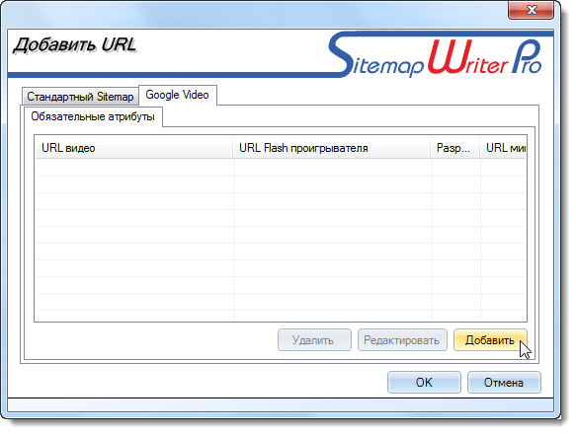Close the Добавить URL dialog window
The width and height of the screenshot is (576, 434).
pos(531,10)
